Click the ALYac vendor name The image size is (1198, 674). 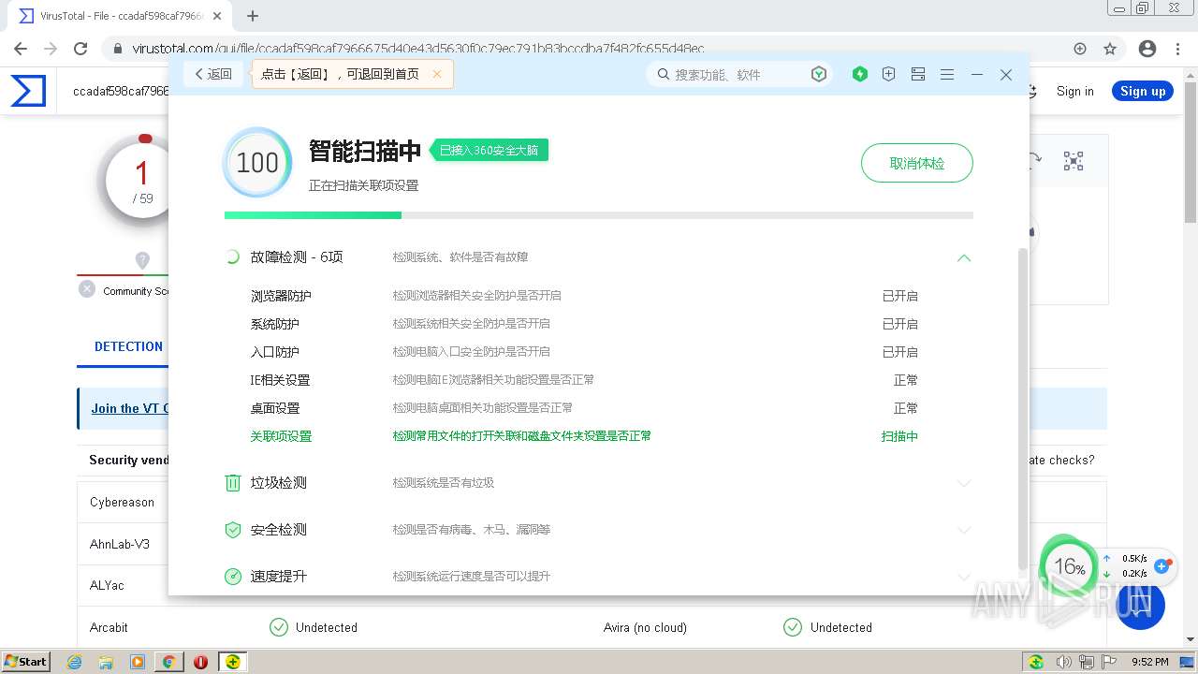(x=107, y=585)
